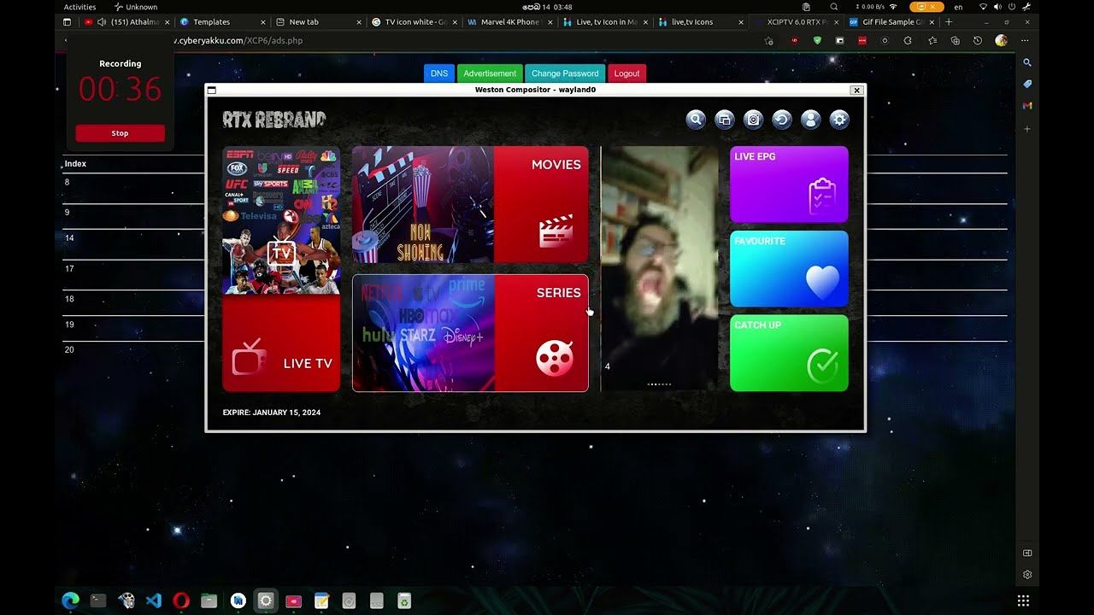Click the orange screen-share indicator in top bar
The width and height of the screenshot is (1094, 615).
pos(926,7)
